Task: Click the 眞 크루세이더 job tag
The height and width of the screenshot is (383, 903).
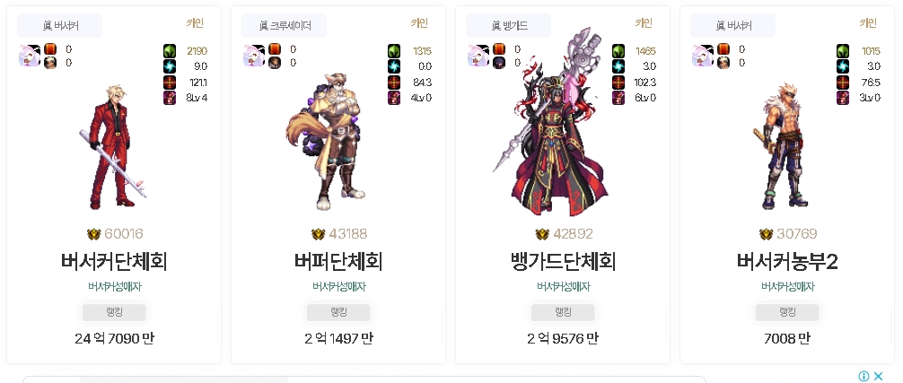Action: [284, 25]
